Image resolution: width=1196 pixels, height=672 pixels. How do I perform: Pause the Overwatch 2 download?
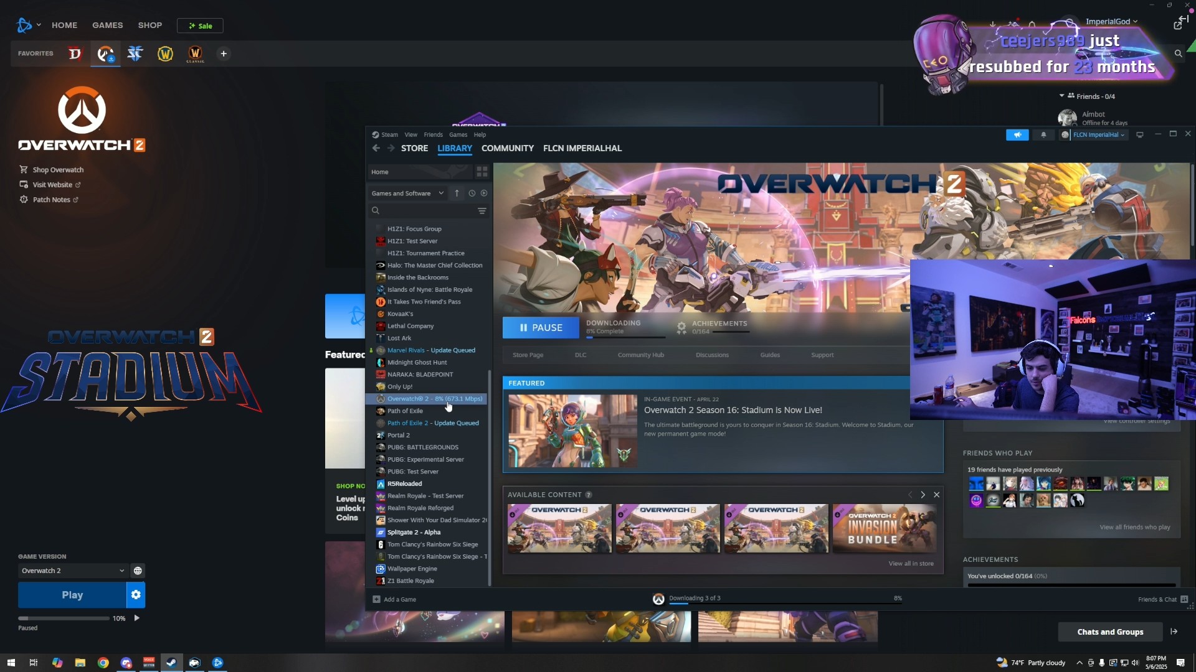(541, 327)
